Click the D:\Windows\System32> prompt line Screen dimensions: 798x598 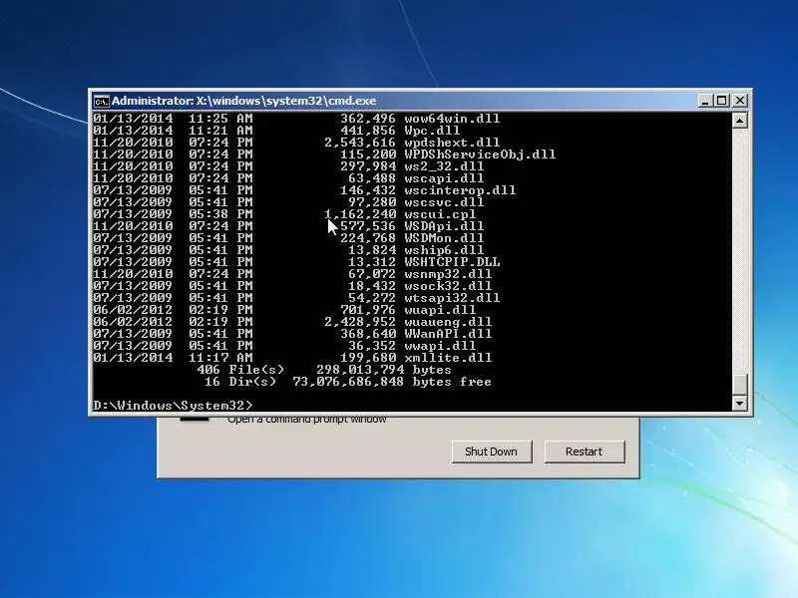point(173,406)
